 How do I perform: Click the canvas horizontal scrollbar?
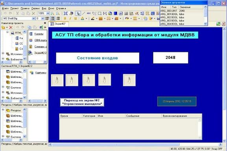point(116,144)
